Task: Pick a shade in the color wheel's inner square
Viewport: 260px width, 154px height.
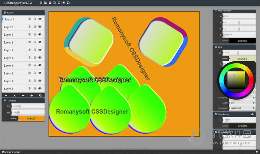Action: click(x=236, y=80)
